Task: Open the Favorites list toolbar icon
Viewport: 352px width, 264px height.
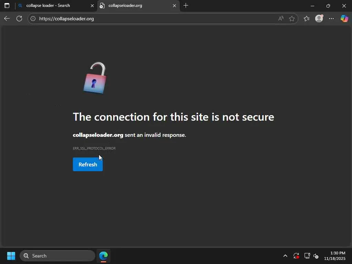Action: 306,19
